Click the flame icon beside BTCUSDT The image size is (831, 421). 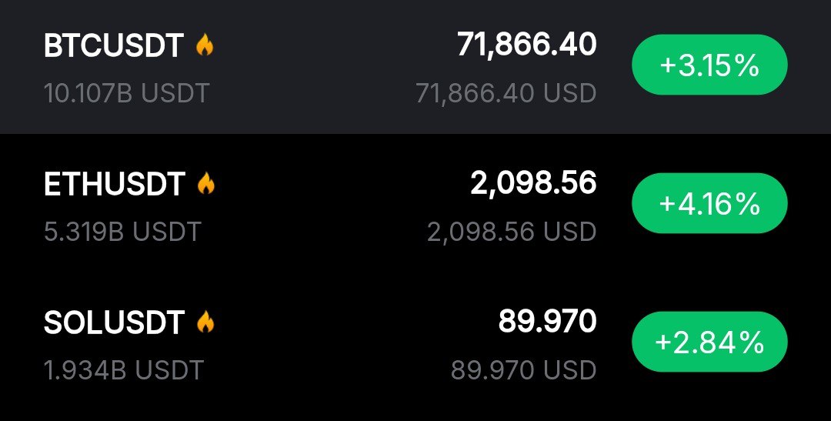point(205,45)
